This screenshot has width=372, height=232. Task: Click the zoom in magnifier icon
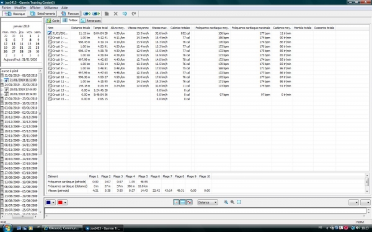[x=226, y=202]
